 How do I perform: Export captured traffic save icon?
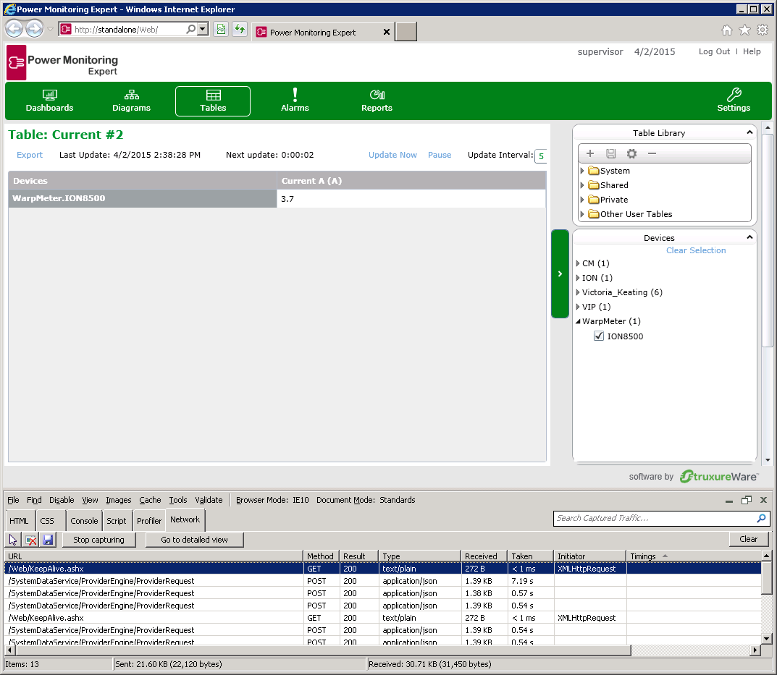(48, 539)
